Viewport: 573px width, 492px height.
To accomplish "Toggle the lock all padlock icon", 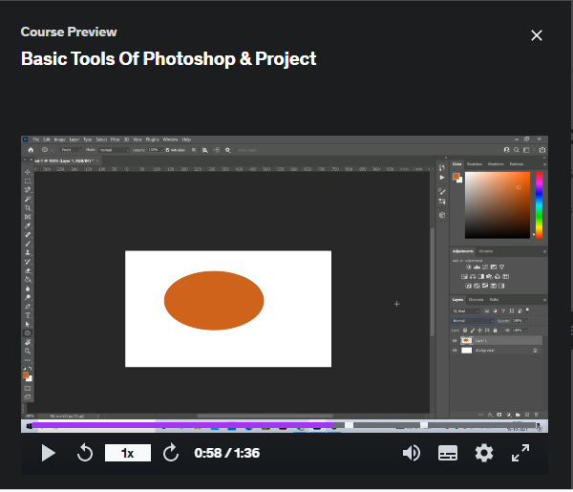I will click(x=495, y=331).
